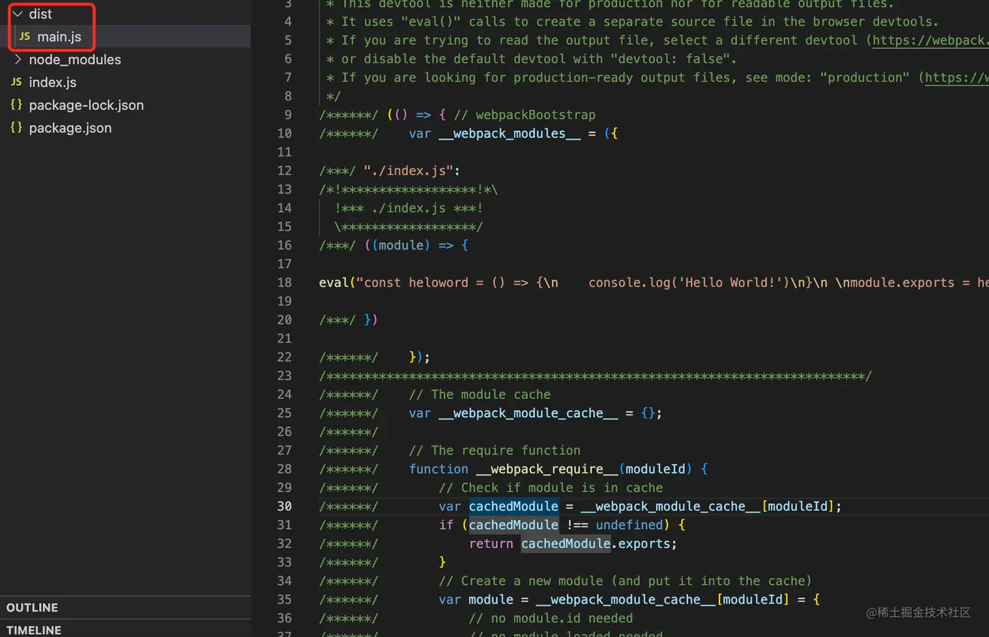Click __webpack_require__ function name on line 28
This screenshot has height=637, width=989.
[x=547, y=469]
